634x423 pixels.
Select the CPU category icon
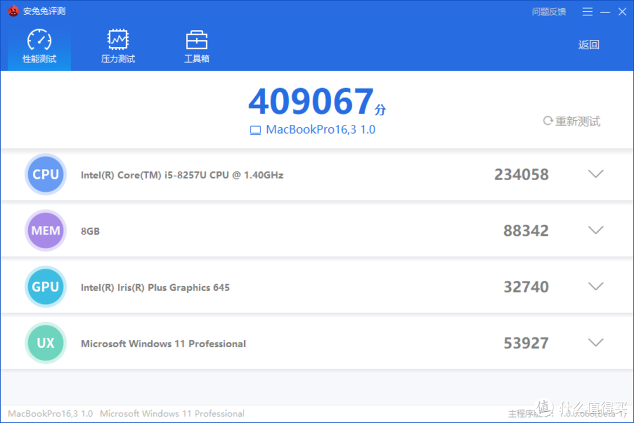point(45,174)
